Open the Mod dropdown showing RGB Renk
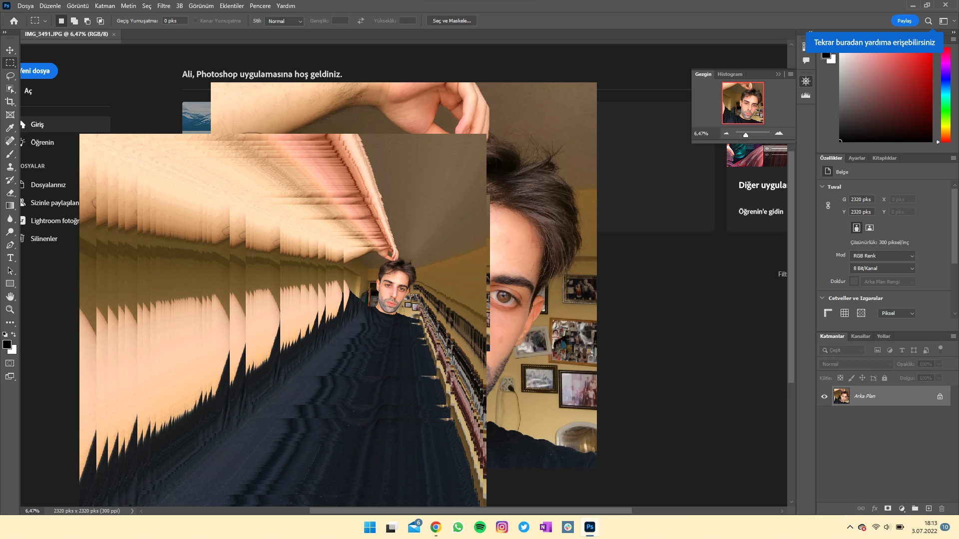The width and height of the screenshot is (959, 539). (883, 256)
